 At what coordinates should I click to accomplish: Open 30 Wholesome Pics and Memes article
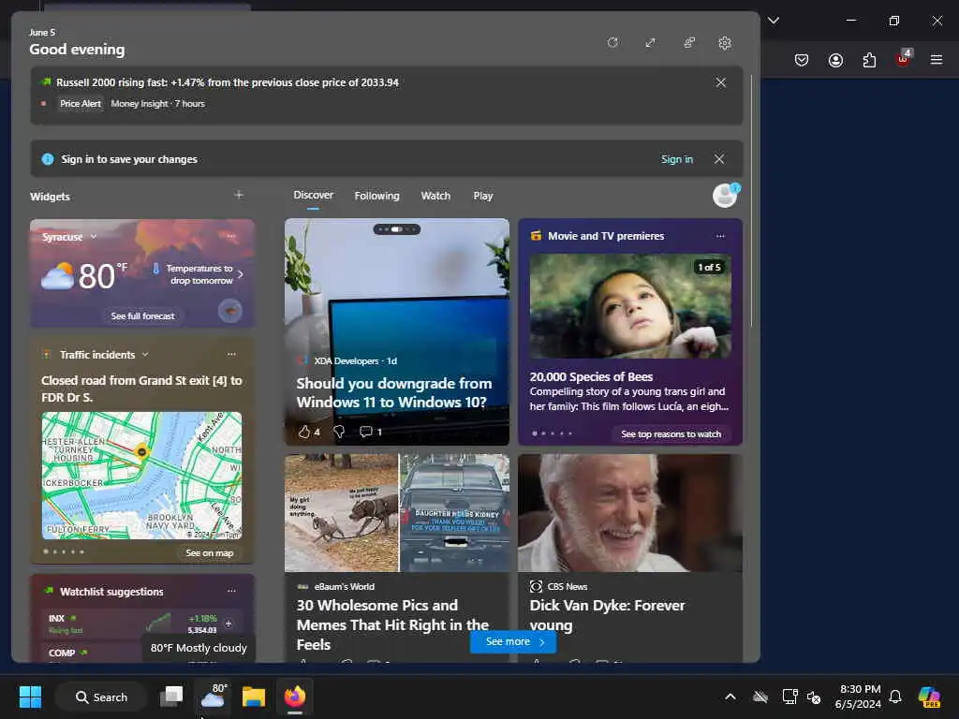point(392,624)
